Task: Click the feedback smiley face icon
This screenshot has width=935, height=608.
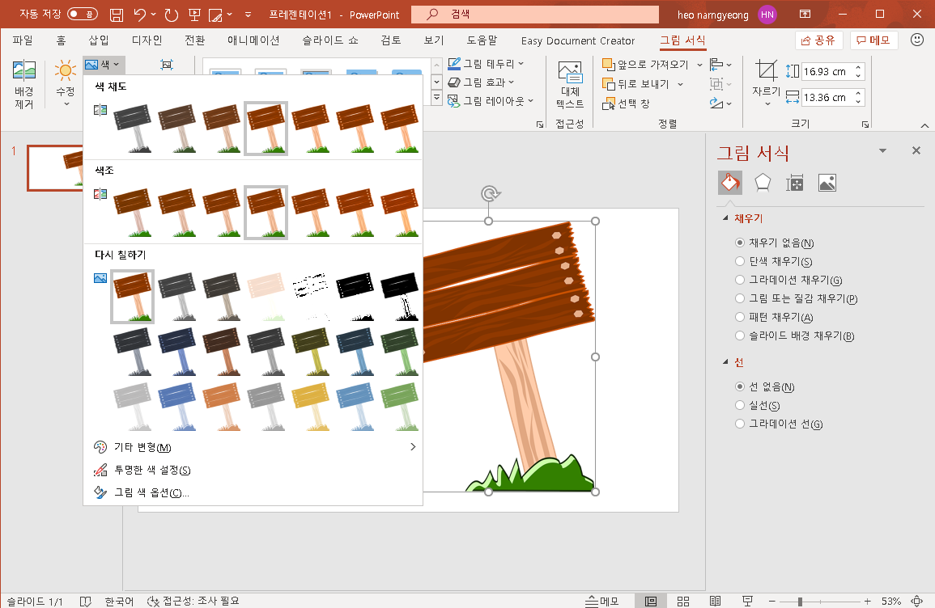Action: click(x=917, y=40)
